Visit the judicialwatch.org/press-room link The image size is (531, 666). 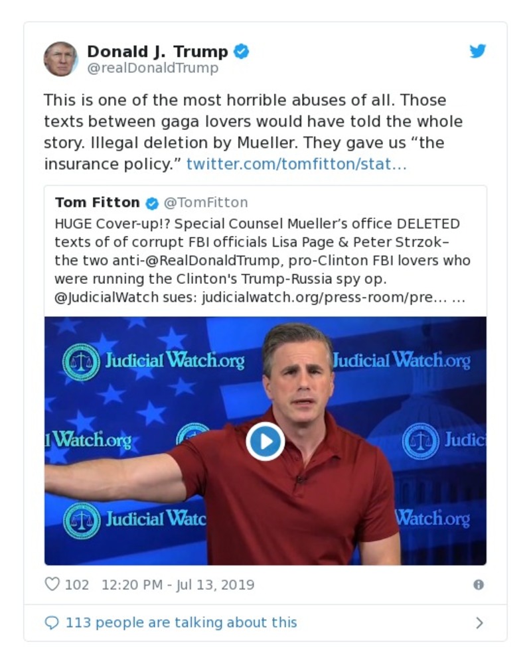point(323,299)
